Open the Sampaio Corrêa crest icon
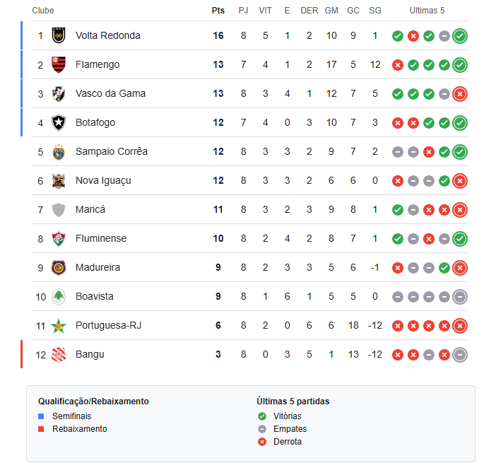484x475 pixels. [x=59, y=152]
